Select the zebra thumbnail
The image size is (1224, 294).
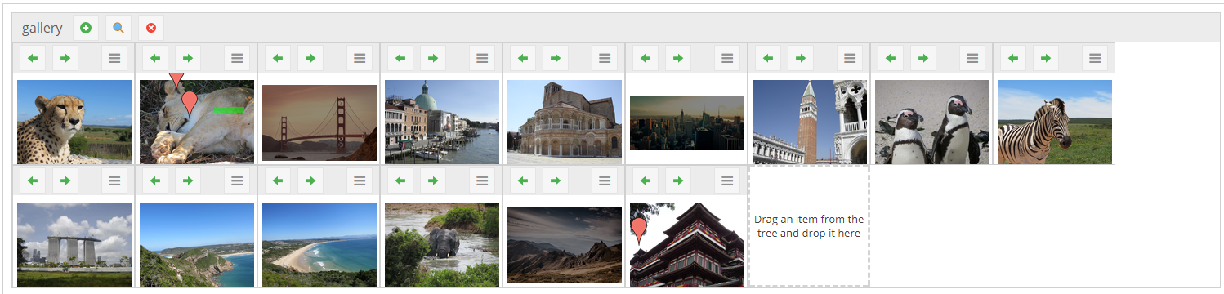[x=1055, y=122]
